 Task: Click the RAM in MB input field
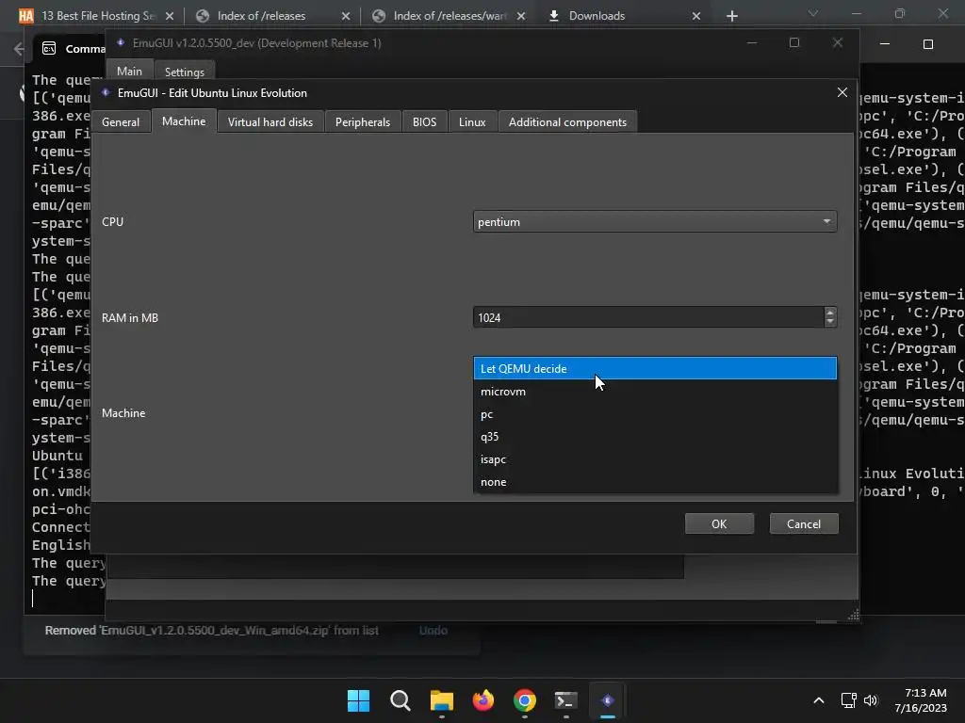point(648,318)
